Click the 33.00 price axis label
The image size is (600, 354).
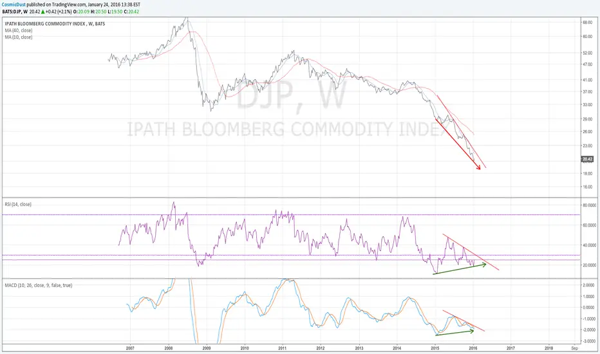point(587,104)
